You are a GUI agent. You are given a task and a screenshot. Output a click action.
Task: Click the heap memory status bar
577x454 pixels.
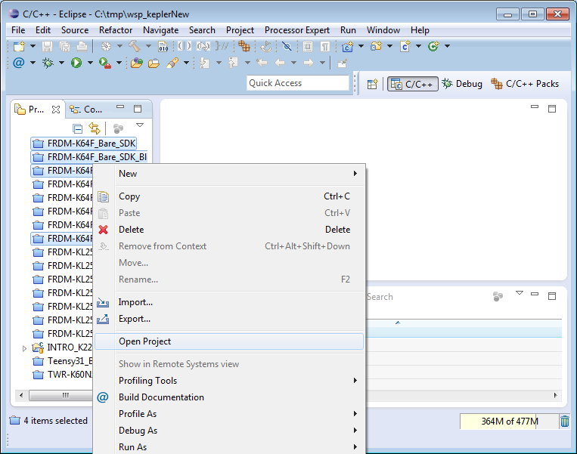(x=508, y=422)
